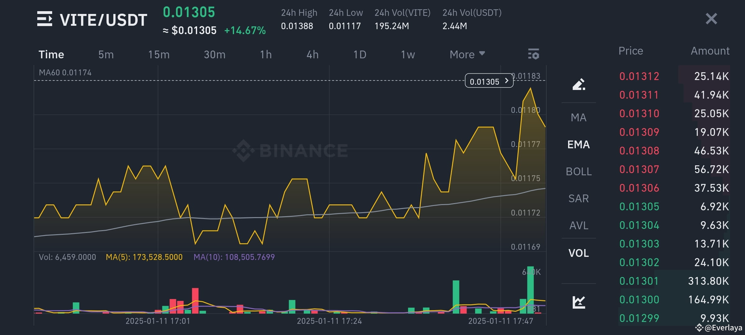Image resolution: width=745 pixels, height=335 pixels.
Task: Switch to the 1D timeframe tab
Action: tap(360, 54)
